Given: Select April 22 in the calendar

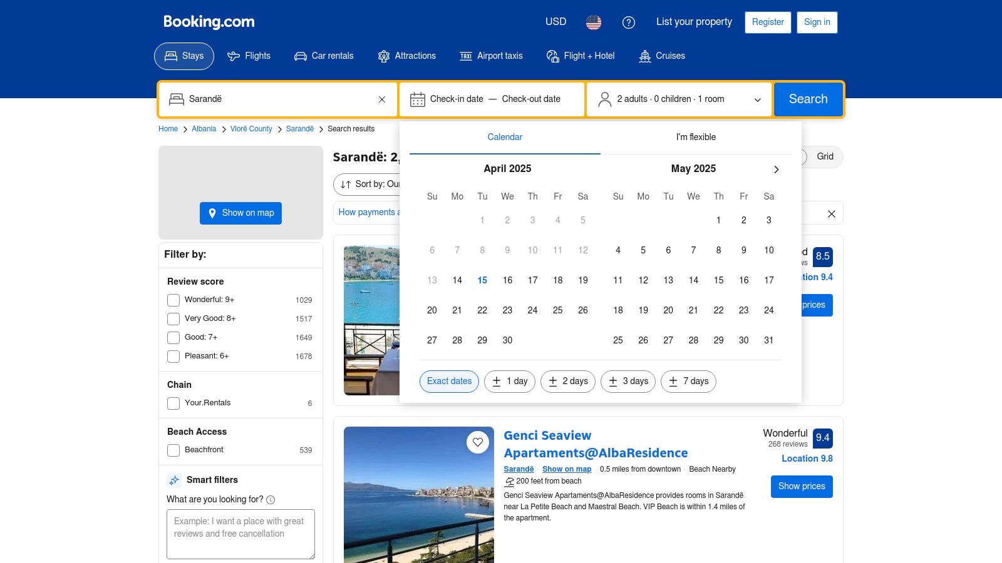Looking at the screenshot, I should point(482,310).
